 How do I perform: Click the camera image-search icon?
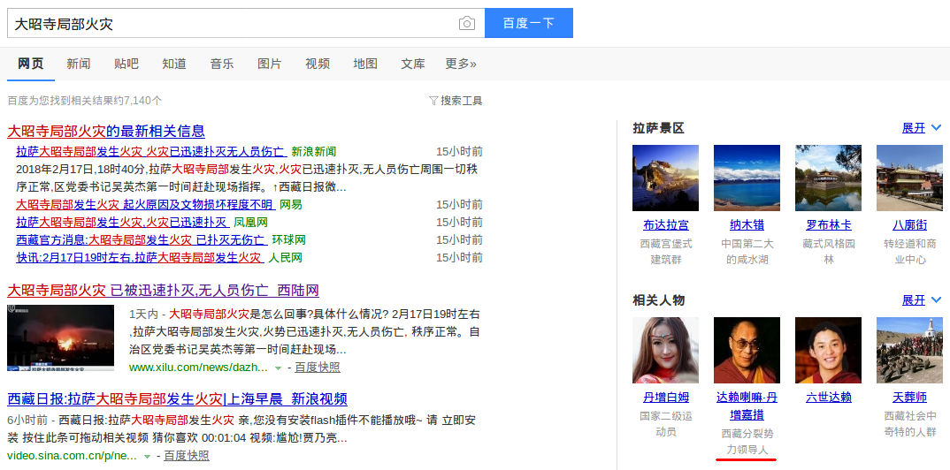point(466,24)
